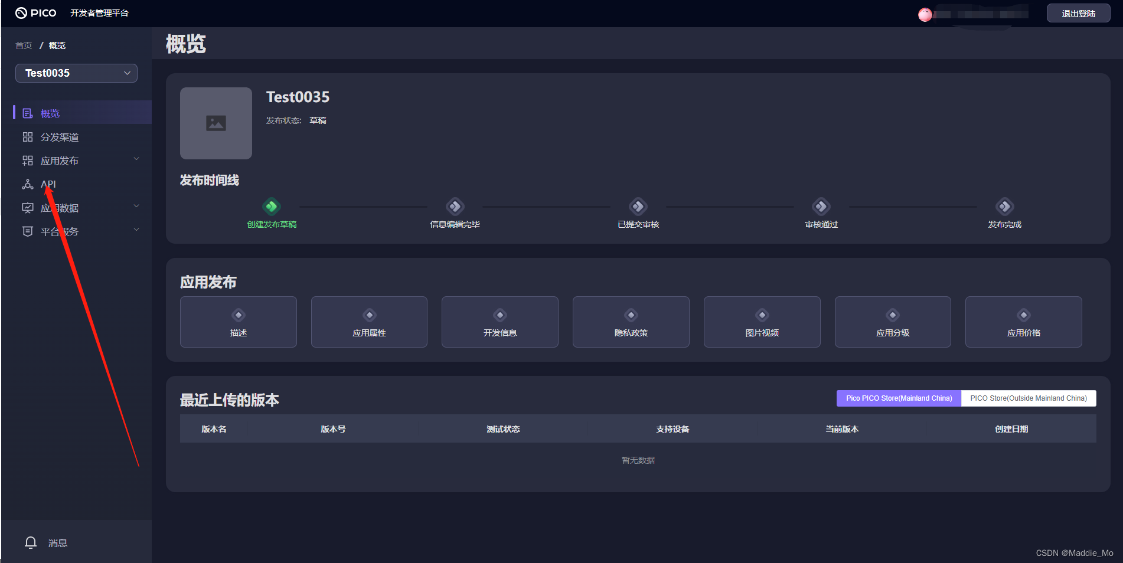Click the 支持设备 column header
1123x563 pixels.
pos(673,429)
